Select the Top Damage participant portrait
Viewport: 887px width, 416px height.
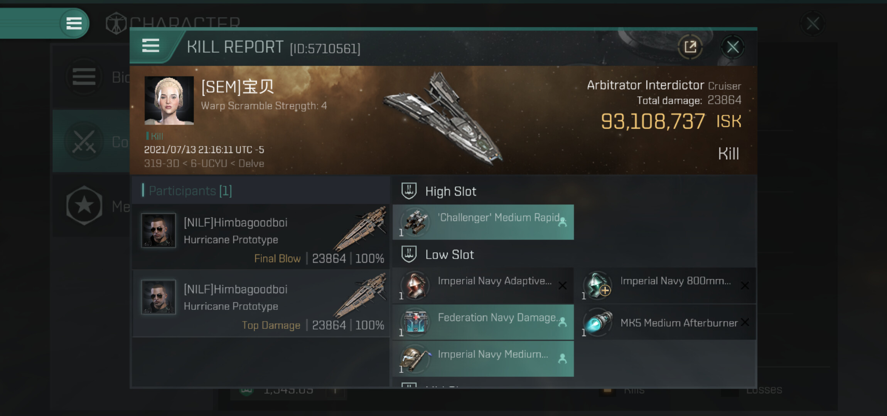pyautogui.click(x=159, y=297)
